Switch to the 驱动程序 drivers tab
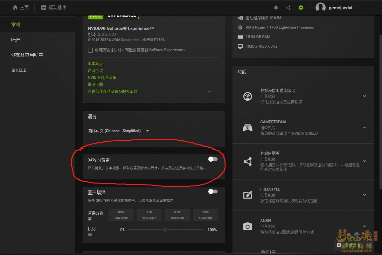The image size is (382, 255). [x=54, y=7]
